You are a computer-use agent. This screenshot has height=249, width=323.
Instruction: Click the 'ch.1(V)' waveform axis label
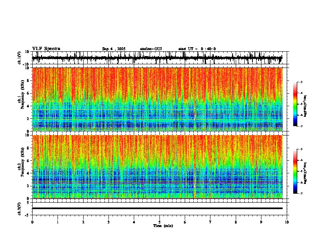20,58
